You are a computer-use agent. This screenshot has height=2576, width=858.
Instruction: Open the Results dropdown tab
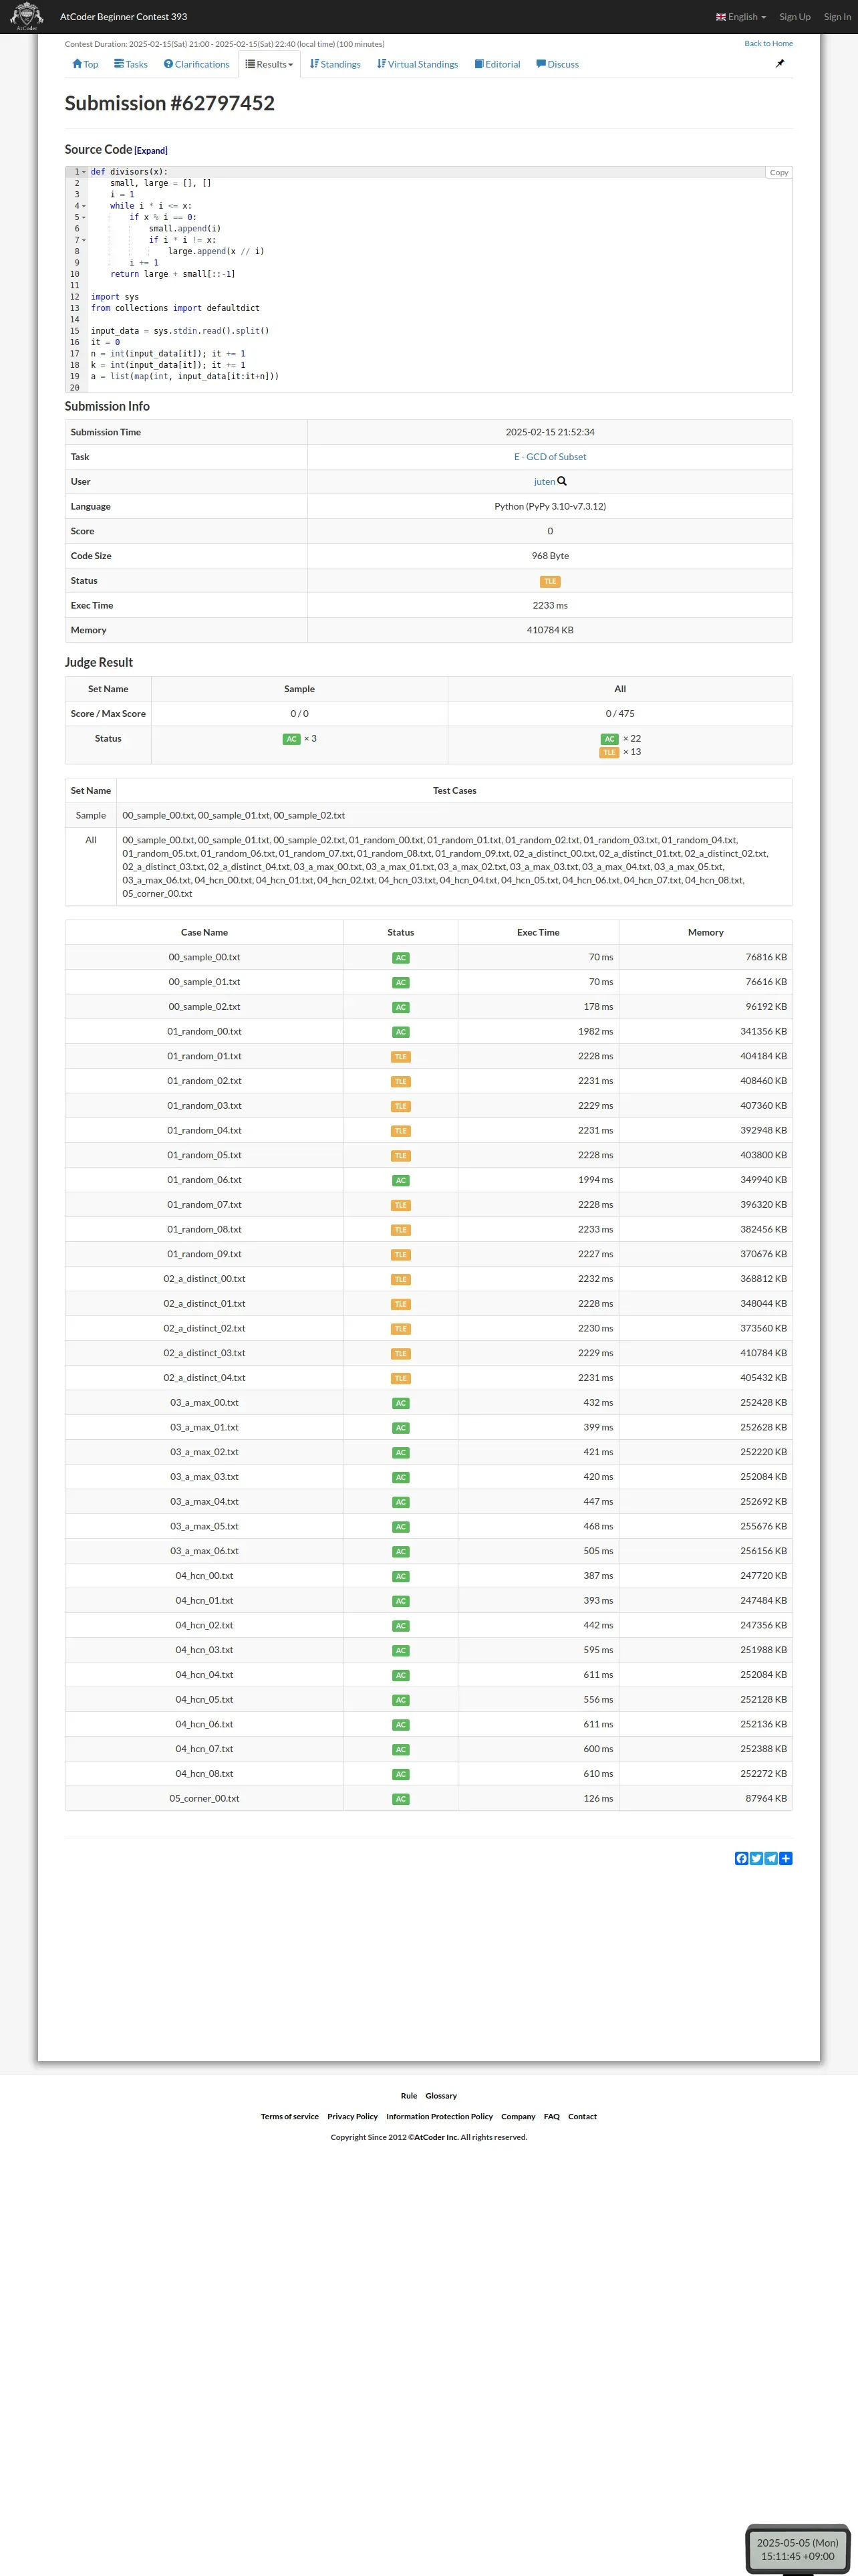pos(270,64)
